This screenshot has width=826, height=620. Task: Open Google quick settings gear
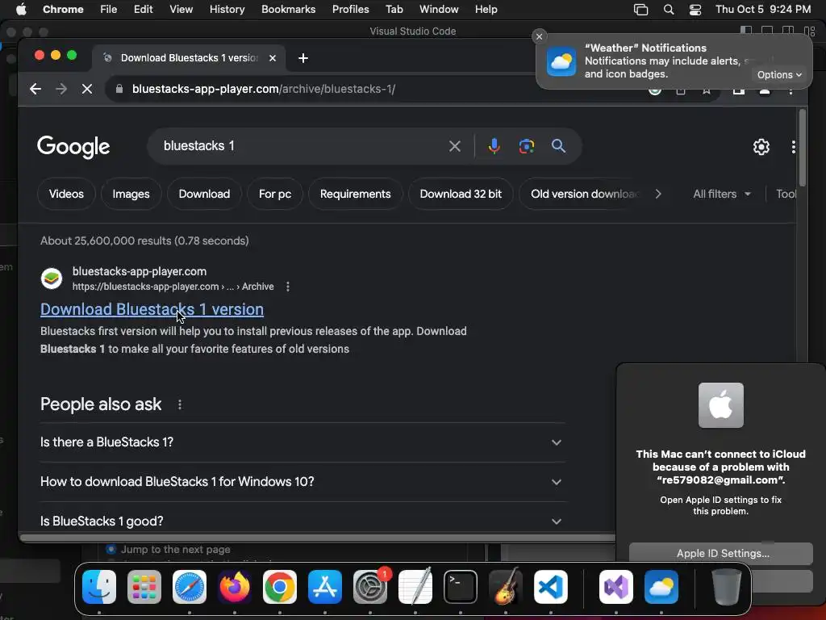click(x=761, y=147)
